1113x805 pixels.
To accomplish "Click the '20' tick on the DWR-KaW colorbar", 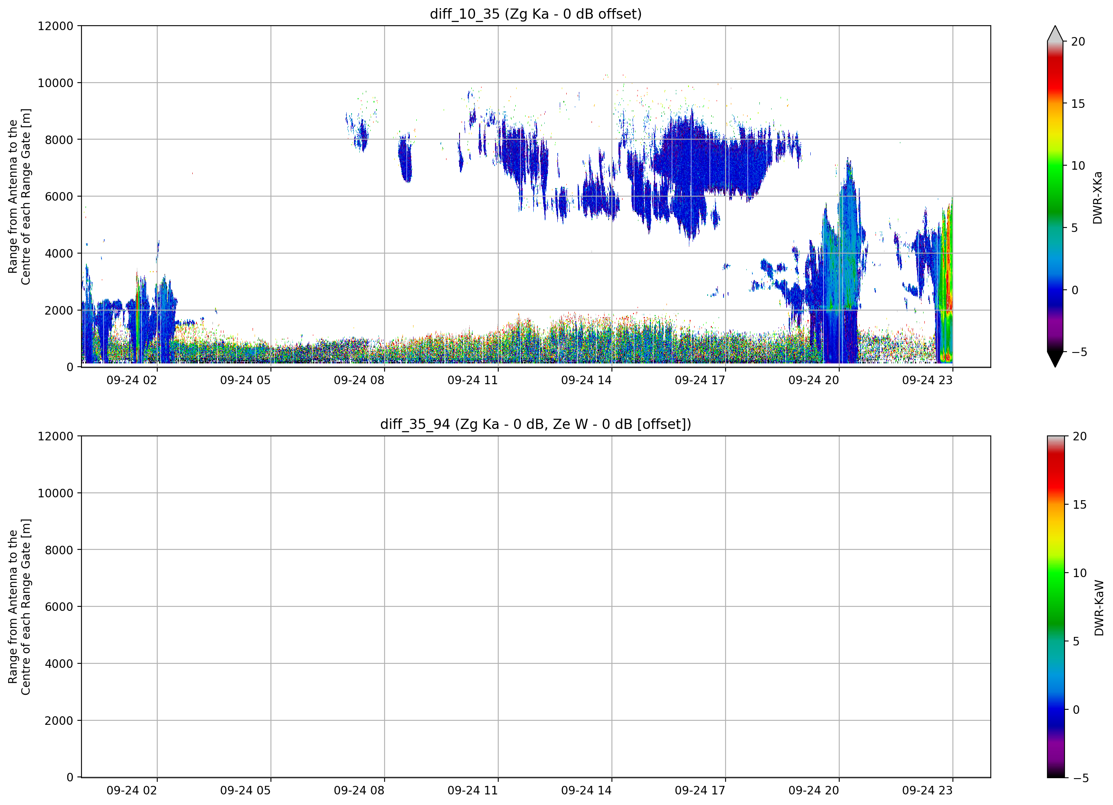I will (1080, 436).
